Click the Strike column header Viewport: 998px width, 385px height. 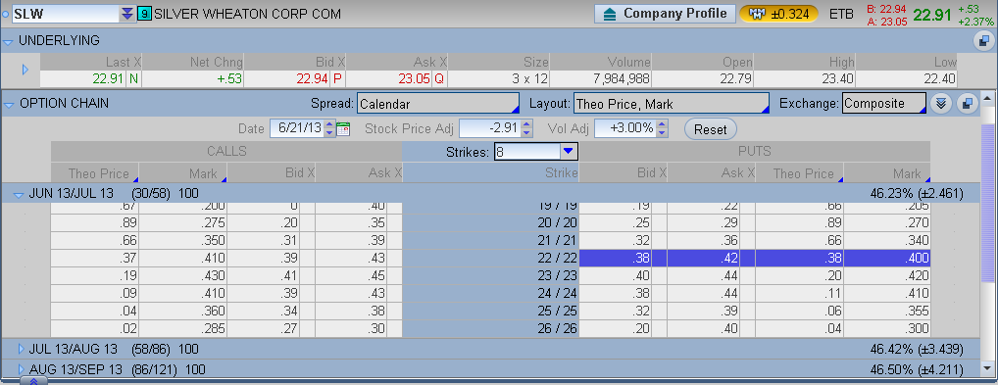491,173
